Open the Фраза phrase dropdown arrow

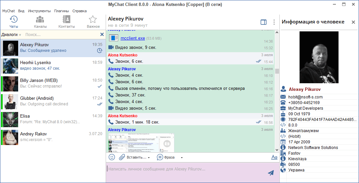(182, 158)
